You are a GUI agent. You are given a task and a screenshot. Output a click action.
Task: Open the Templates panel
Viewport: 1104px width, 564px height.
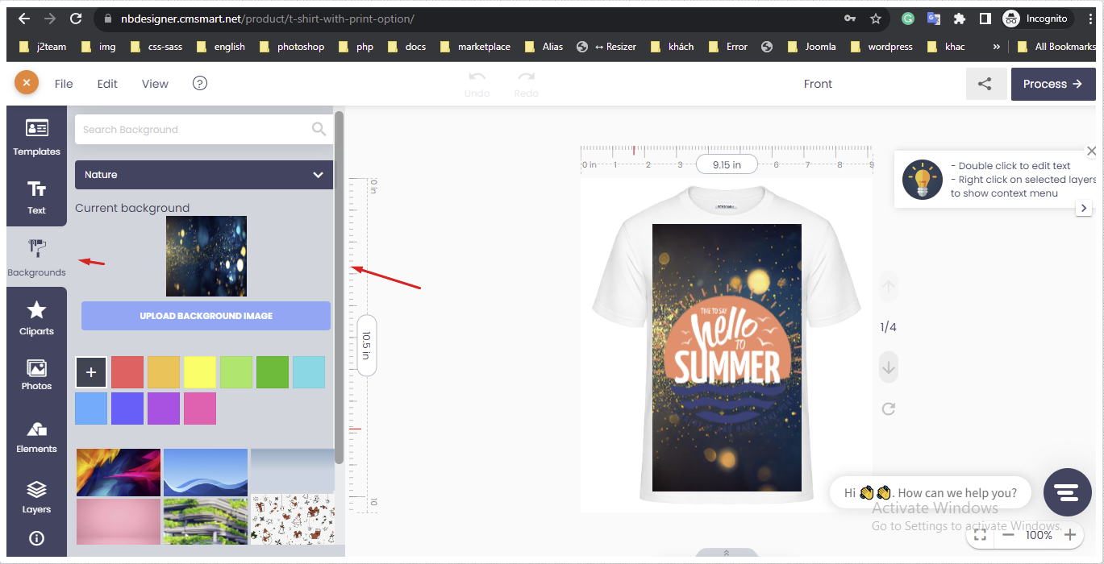[x=36, y=137]
